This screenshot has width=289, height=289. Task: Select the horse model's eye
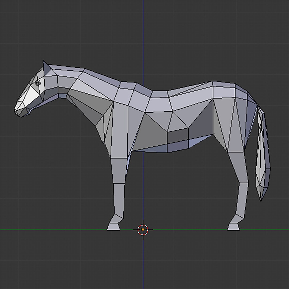coord(38,83)
